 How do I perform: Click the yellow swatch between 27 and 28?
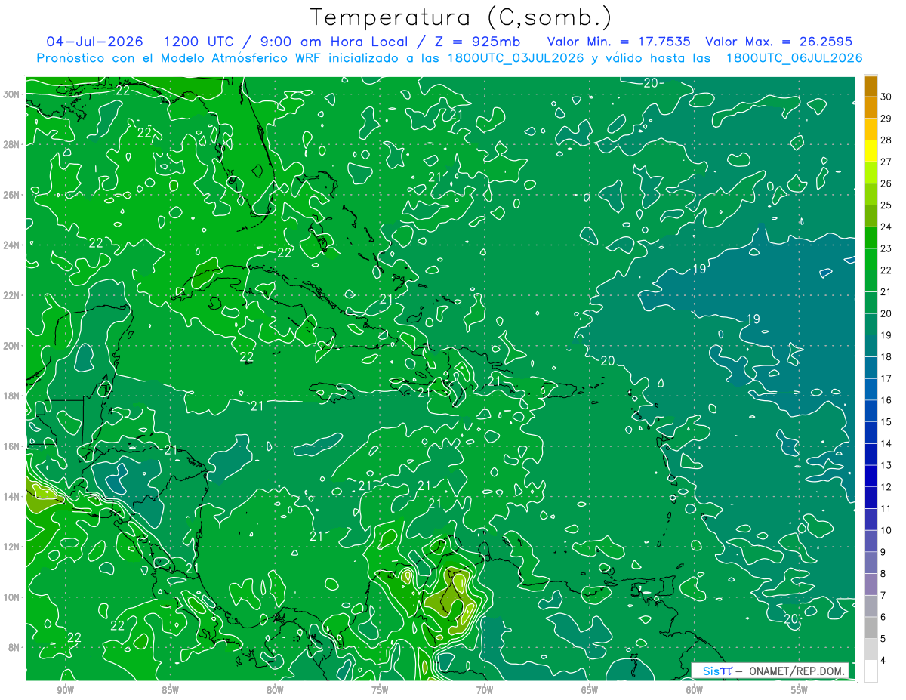[871, 151]
